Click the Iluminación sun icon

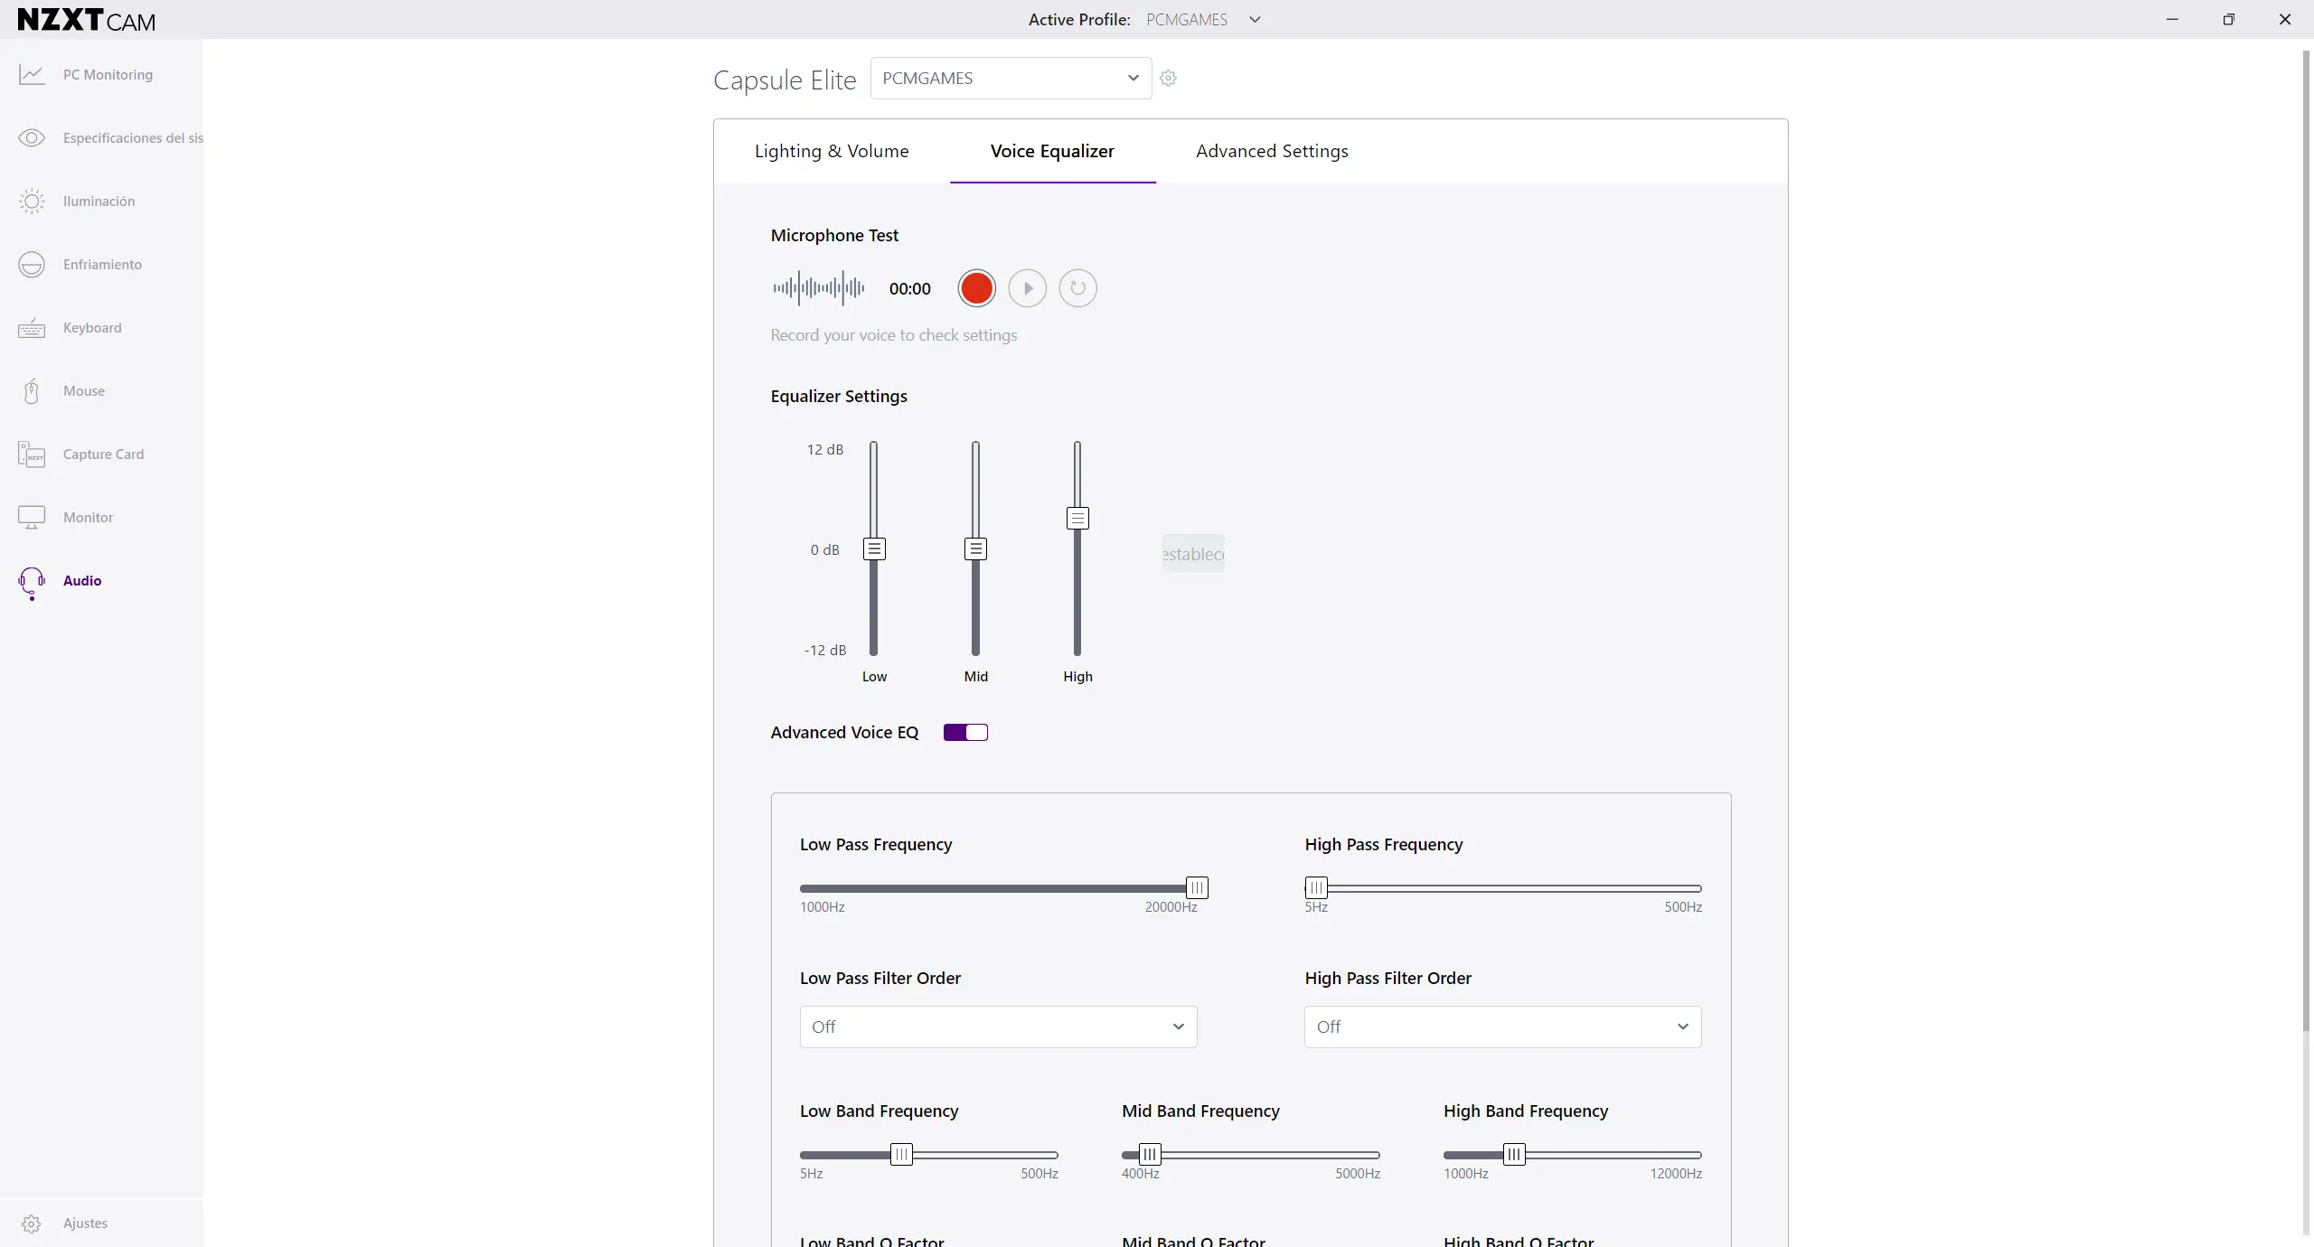(x=32, y=202)
